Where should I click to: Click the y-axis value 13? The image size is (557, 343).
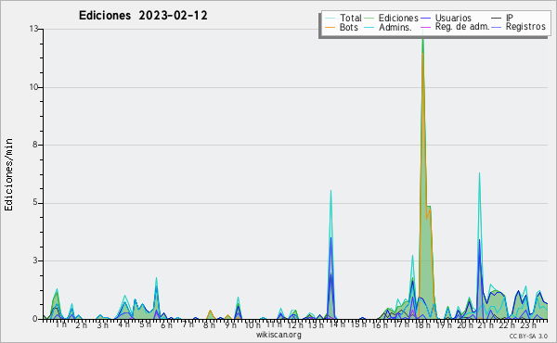click(x=34, y=29)
